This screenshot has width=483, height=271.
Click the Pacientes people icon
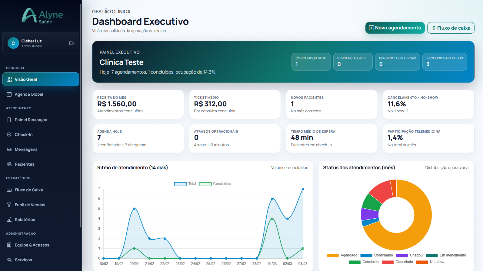9,164
